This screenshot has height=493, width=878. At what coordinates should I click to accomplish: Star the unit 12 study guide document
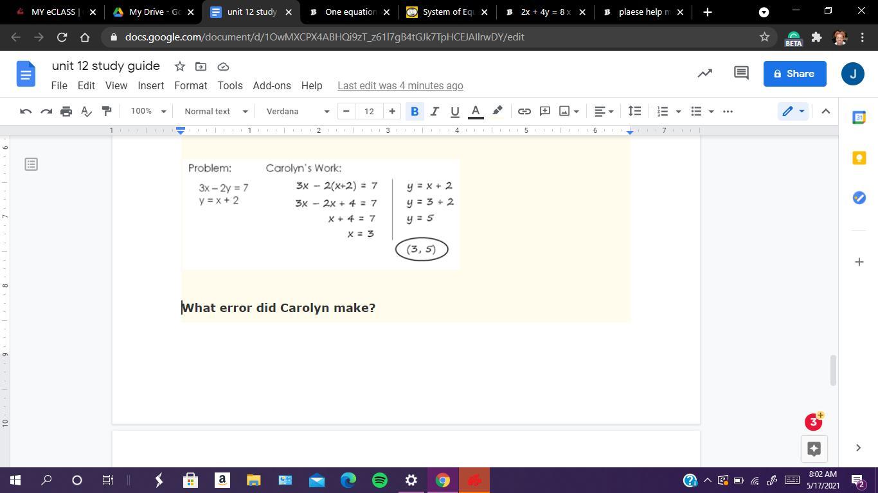coord(180,66)
